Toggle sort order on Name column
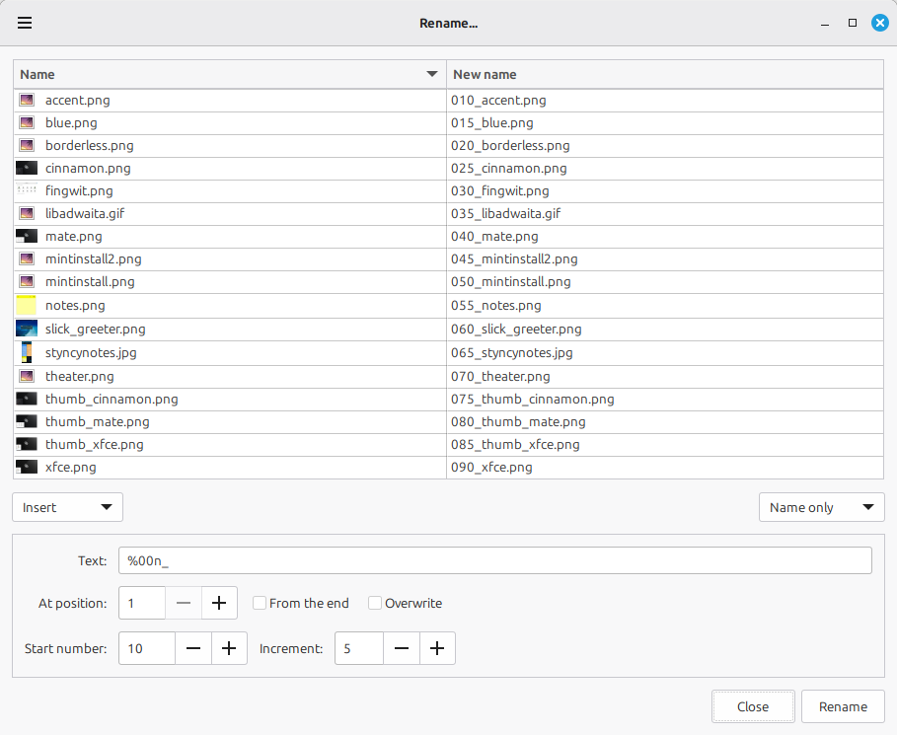 click(229, 74)
